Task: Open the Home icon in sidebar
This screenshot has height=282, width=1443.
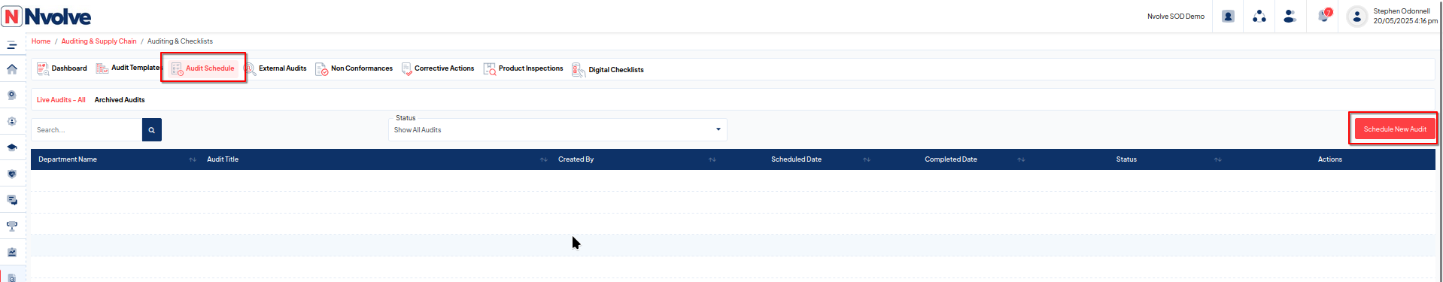Action: click(12, 69)
